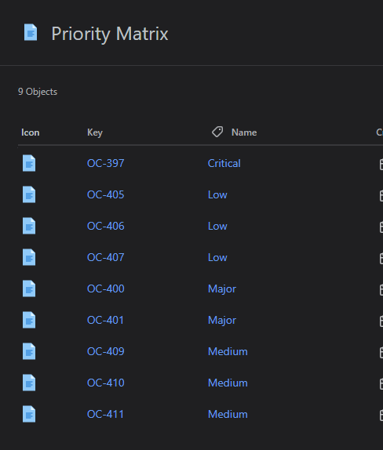
Task: Click the object icon in OC-407 row
Action: [29, 257]
